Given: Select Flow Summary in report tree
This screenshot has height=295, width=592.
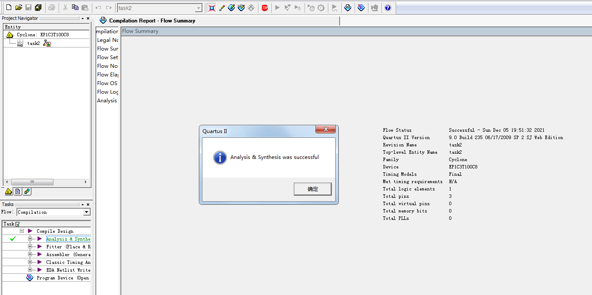Looking at the screenshot, I should 107,49.
